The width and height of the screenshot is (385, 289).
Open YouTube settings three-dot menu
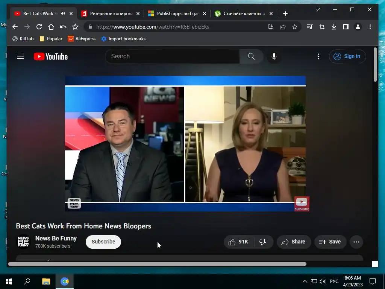[318, 56]
